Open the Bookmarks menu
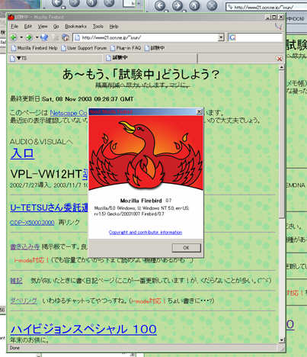This screenshot has height=357, width=307. [75, 27]
